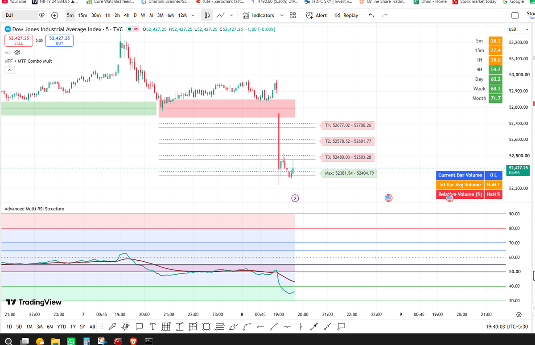Switch to the 1h timeframe
This screenshot has width=535, height=345.
107,15
